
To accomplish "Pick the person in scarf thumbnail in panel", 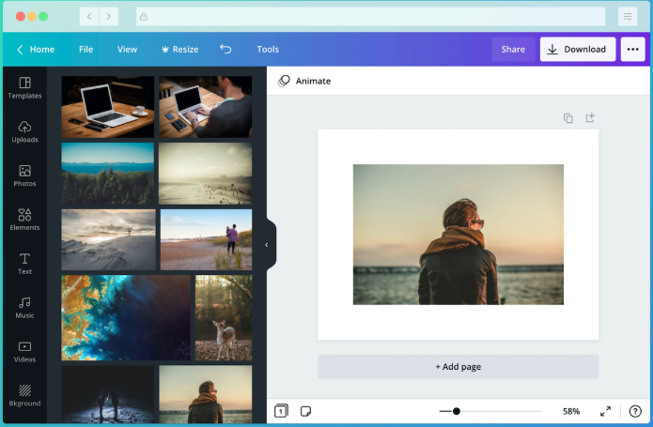I will (206, 394).
